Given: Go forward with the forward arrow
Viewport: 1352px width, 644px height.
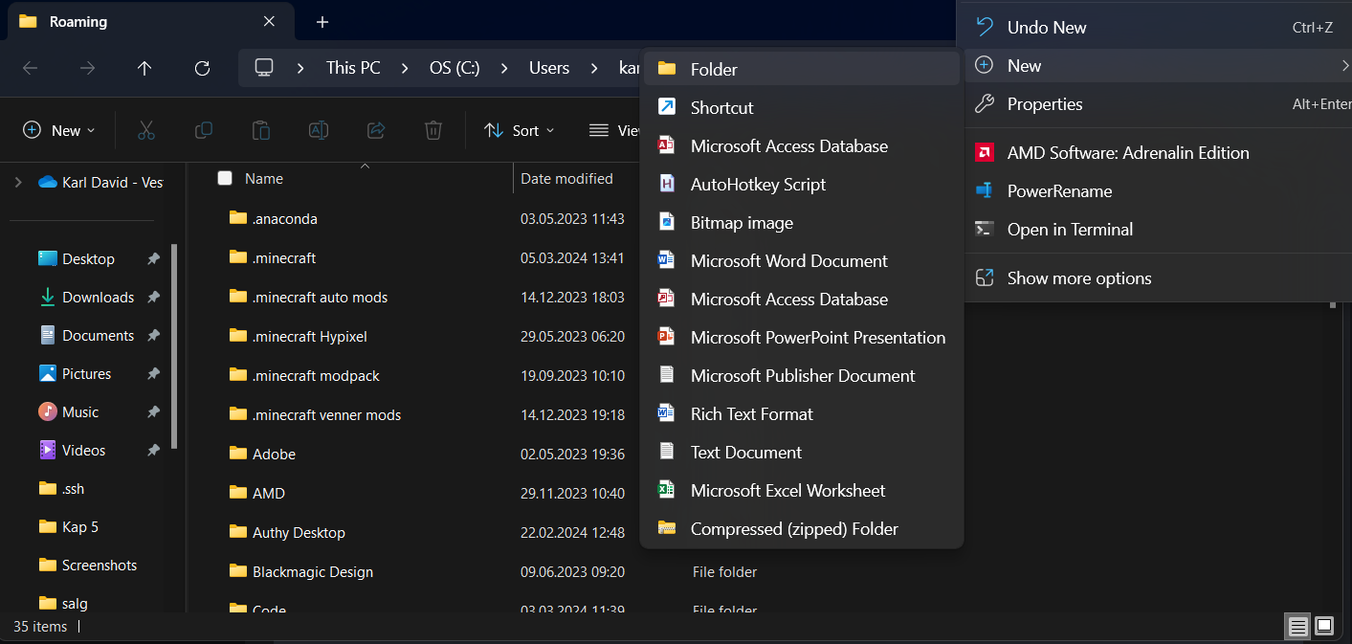Looking at the screenshot, I should click(x=87, y=68).
